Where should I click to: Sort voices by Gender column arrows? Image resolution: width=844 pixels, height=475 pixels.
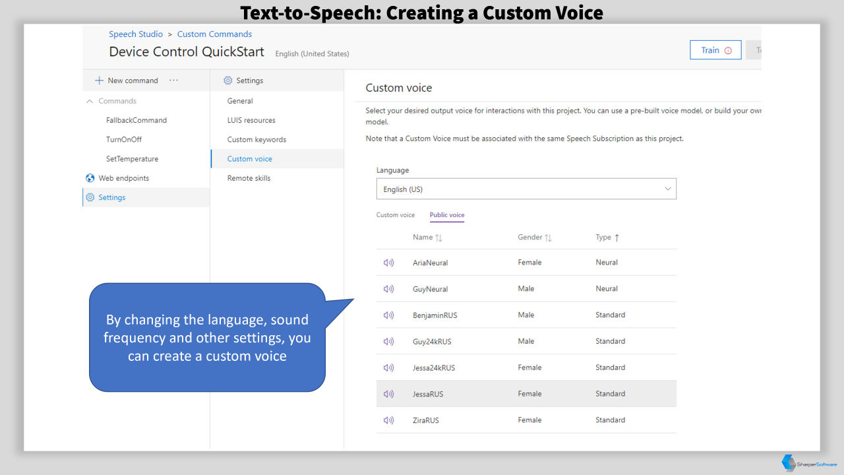548,237
